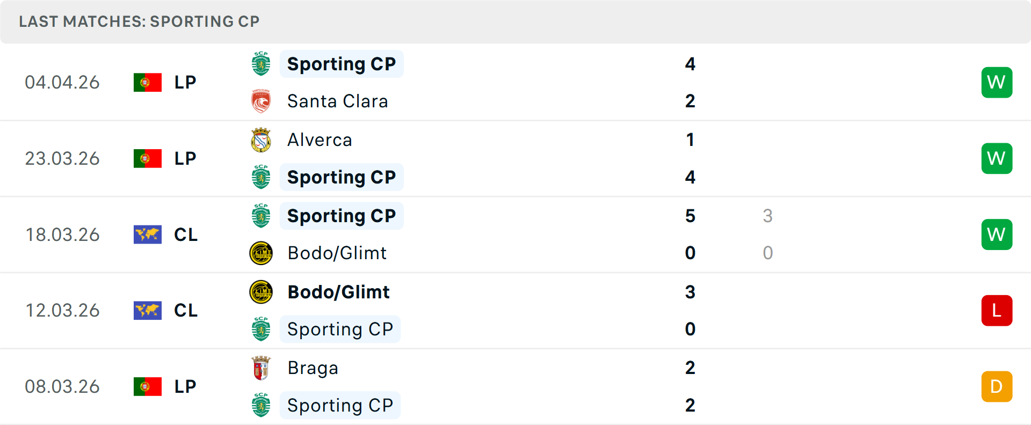The height and width of the screenshot is (425, 1031).
Task: Click the score 4 in the Alverca match
Action: [x=690, y=177]
